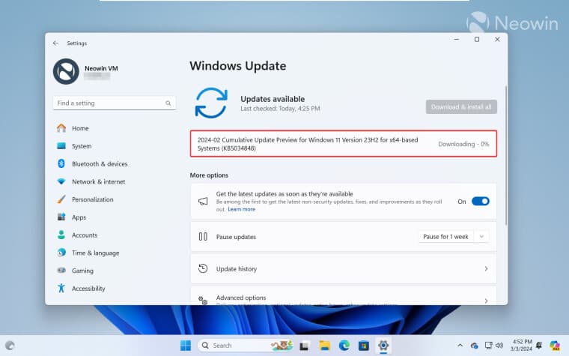This screenshot has width=569, height=356.
Task: Open Advanced options
Action: 344,297
